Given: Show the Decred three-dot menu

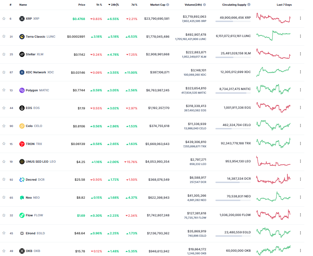Looking at the screenshot, I should point(300,179).
